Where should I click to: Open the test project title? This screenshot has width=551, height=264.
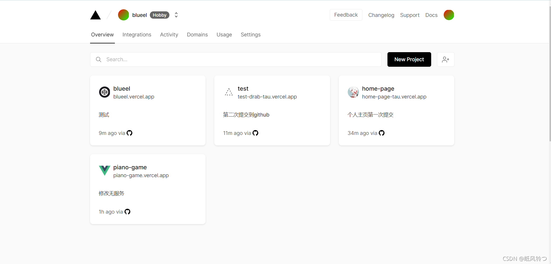(x=243, y=89)
